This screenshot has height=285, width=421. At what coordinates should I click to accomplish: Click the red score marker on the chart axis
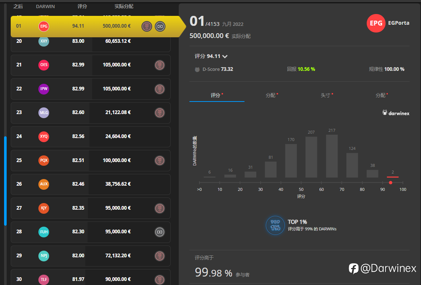391,182
